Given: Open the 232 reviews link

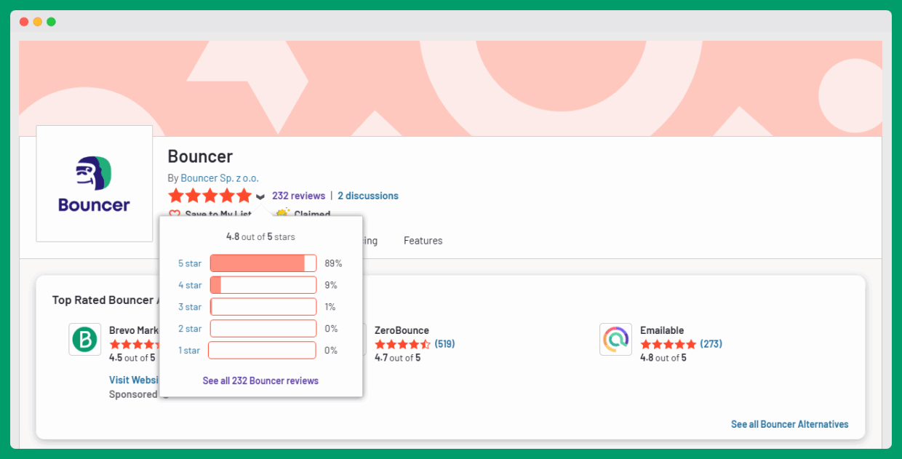Looking at the screenshot, I should (298, 196).
